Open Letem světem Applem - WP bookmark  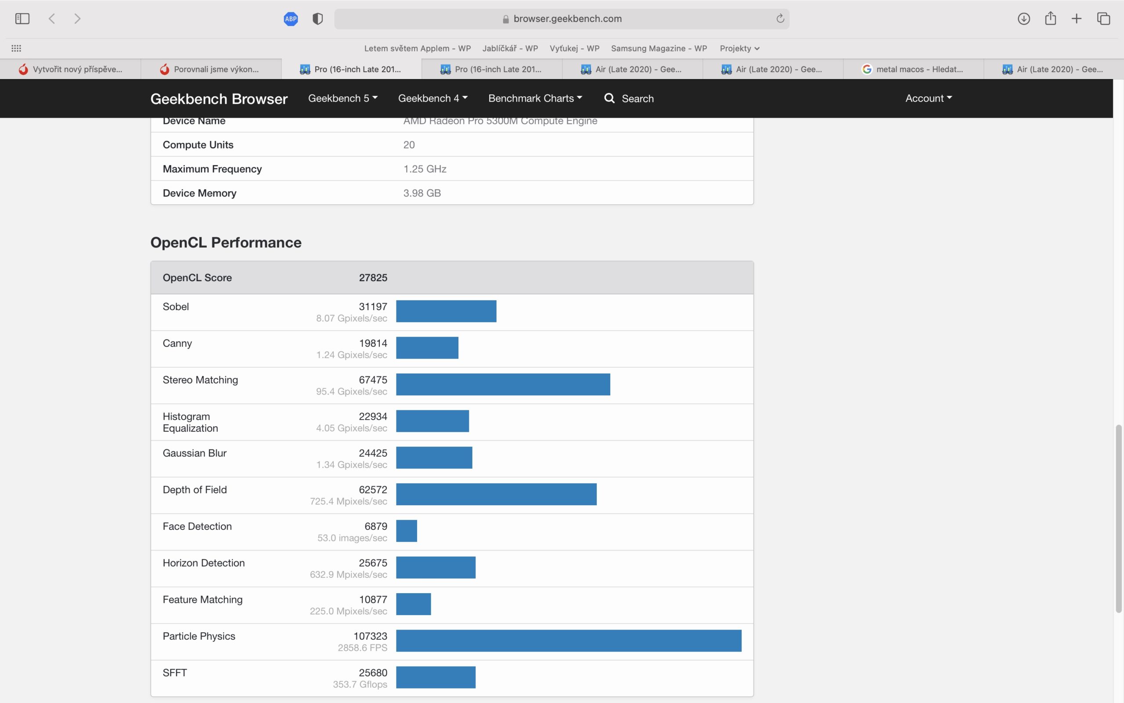point(417,48)
